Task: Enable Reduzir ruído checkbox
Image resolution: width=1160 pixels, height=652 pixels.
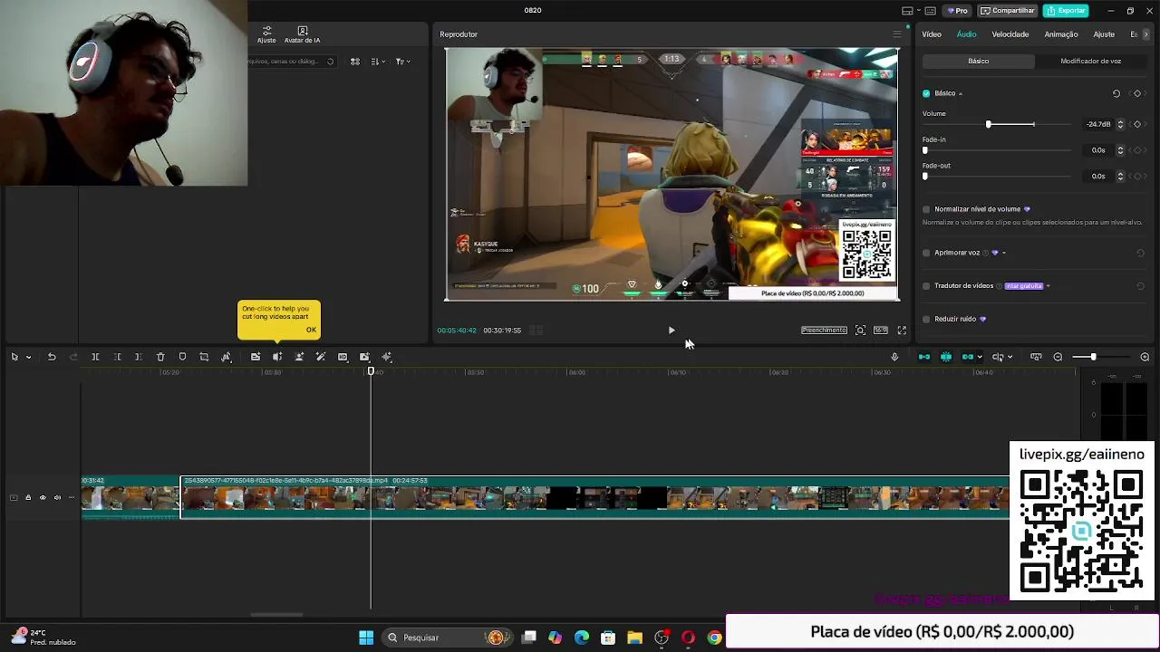Action: pos(926,319)
